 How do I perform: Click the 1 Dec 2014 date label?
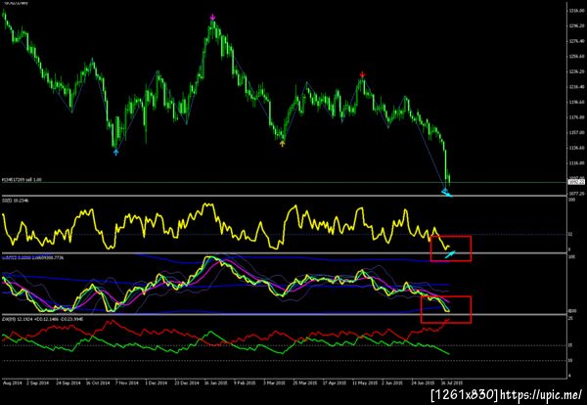pyautogui.click(x=157, y=383)
